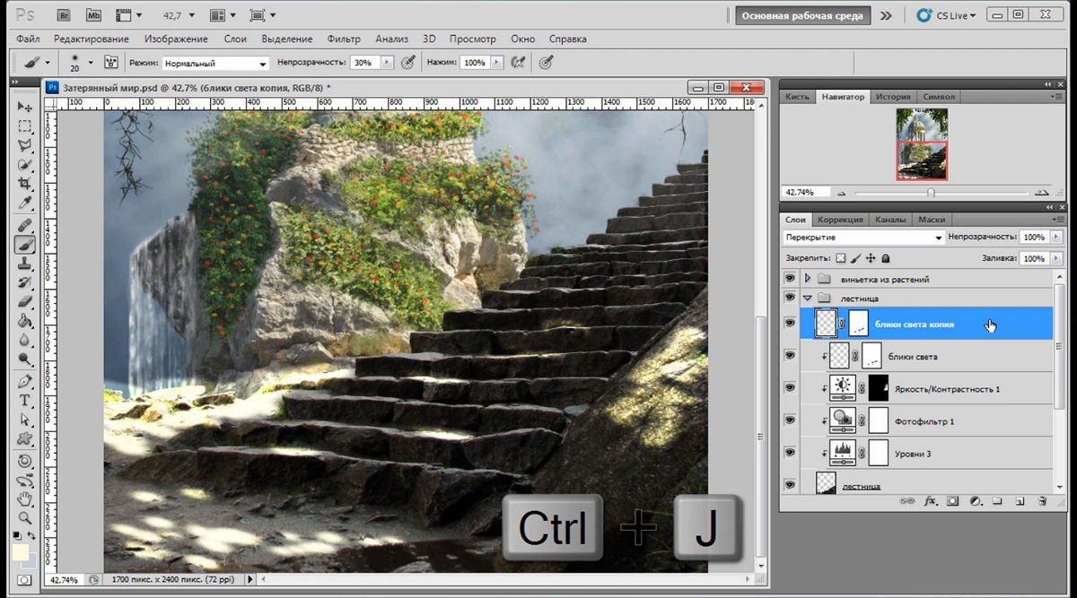Screen dimensions: 1077x598
Task: Launch Mini Bridge from the Mb icon
Action: tap(95, 15)
